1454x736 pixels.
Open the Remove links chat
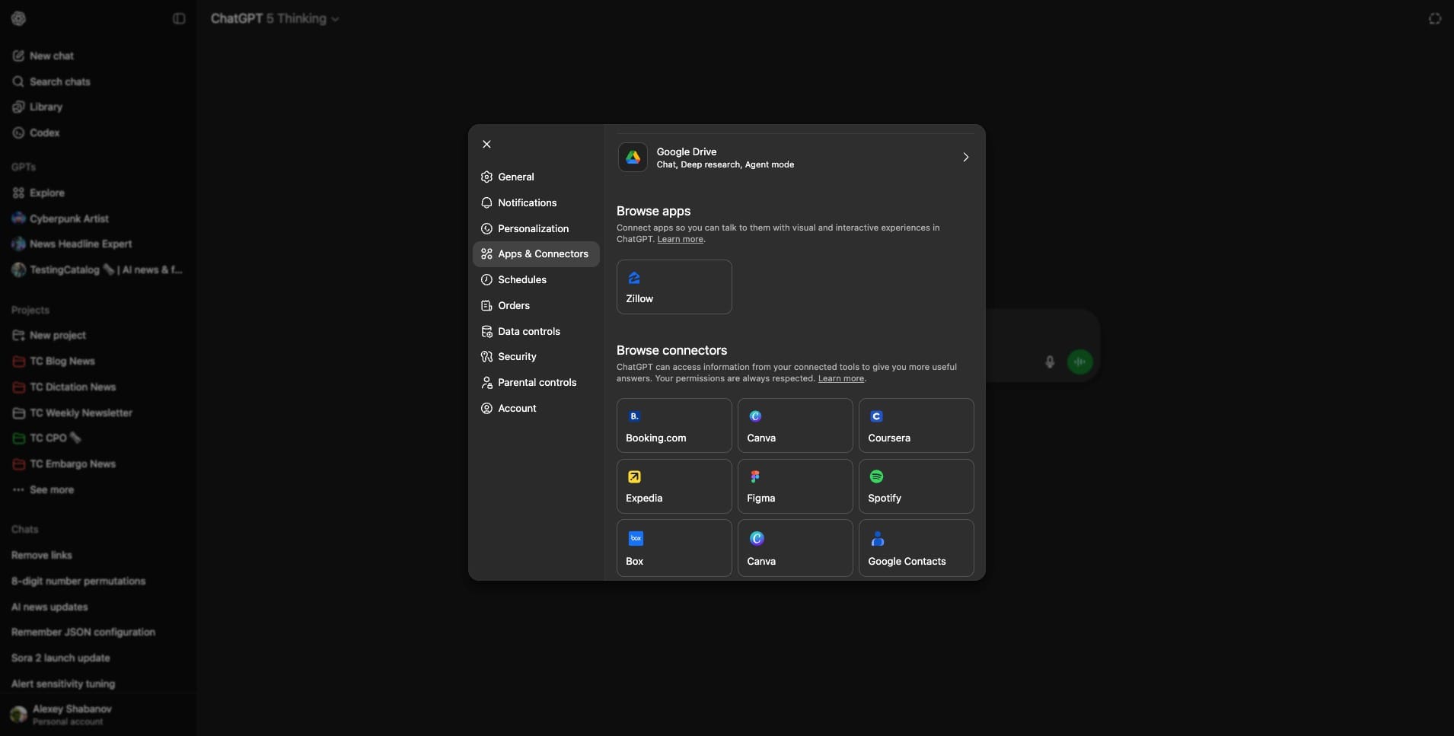[x=97, y=555]
